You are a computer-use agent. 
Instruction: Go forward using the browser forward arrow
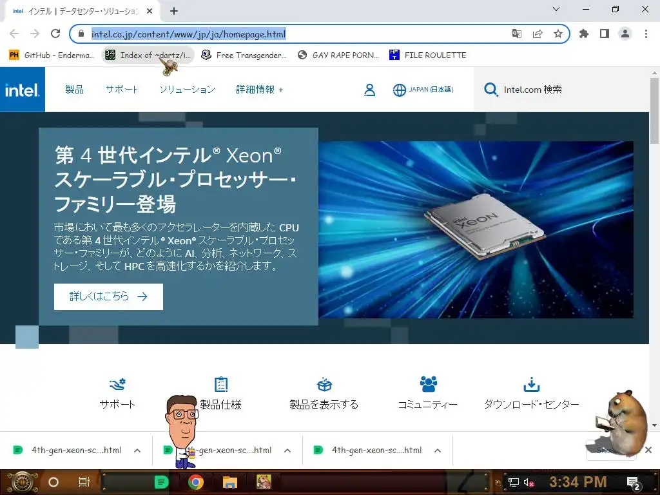[x=35, y=34]
